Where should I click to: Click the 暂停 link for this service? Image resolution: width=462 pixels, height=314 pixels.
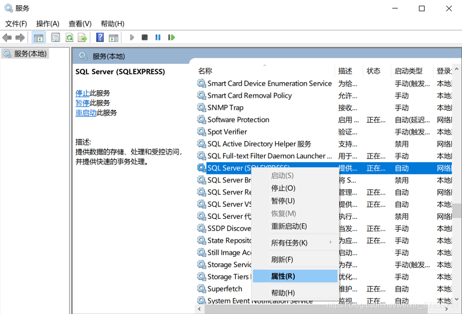(x=82, y=103)
